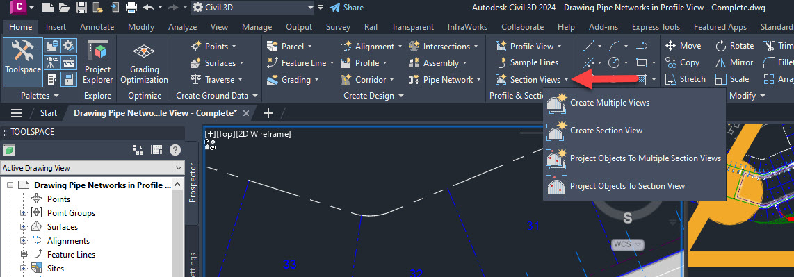The width and height of the screenshot is (794, 277).
Task: Switch to the Insert ribbon tab
Action: (x=56, y=27)
